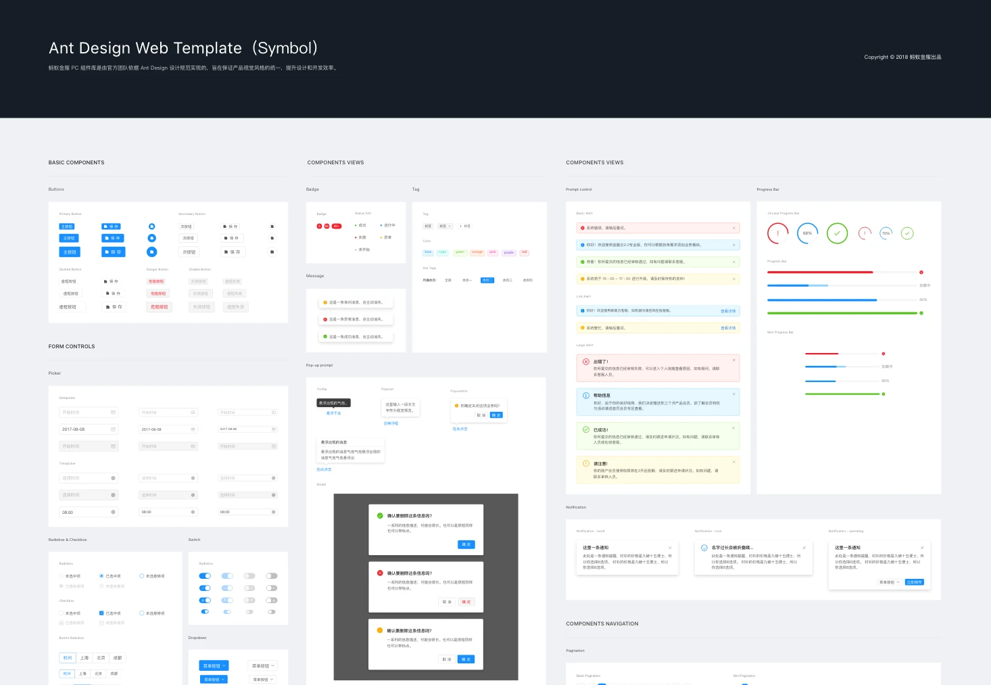Select the highlighted 类目二 hot tag
Viewport: 991px width, 685px height.
487,280
